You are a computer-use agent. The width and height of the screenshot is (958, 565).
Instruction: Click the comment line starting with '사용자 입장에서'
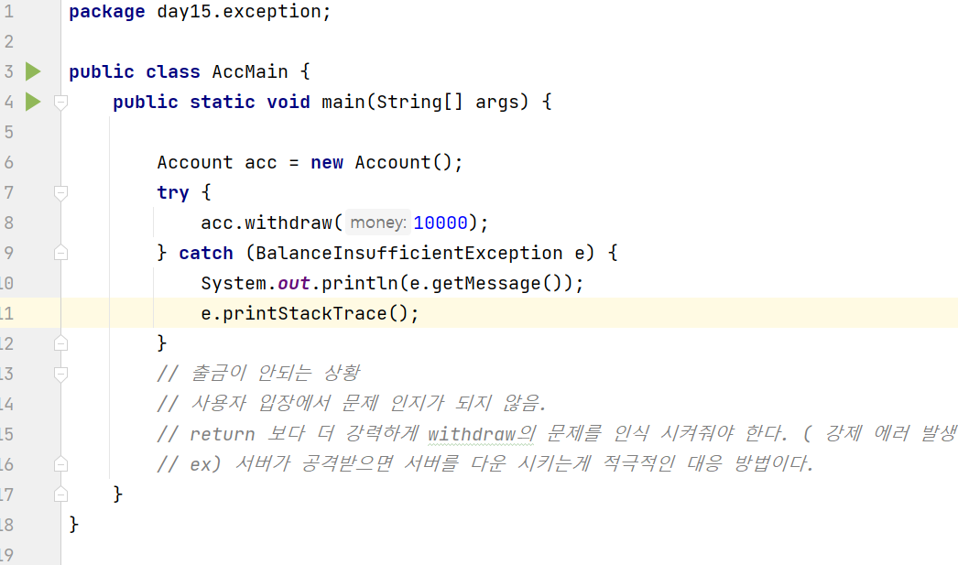(352, 403)
